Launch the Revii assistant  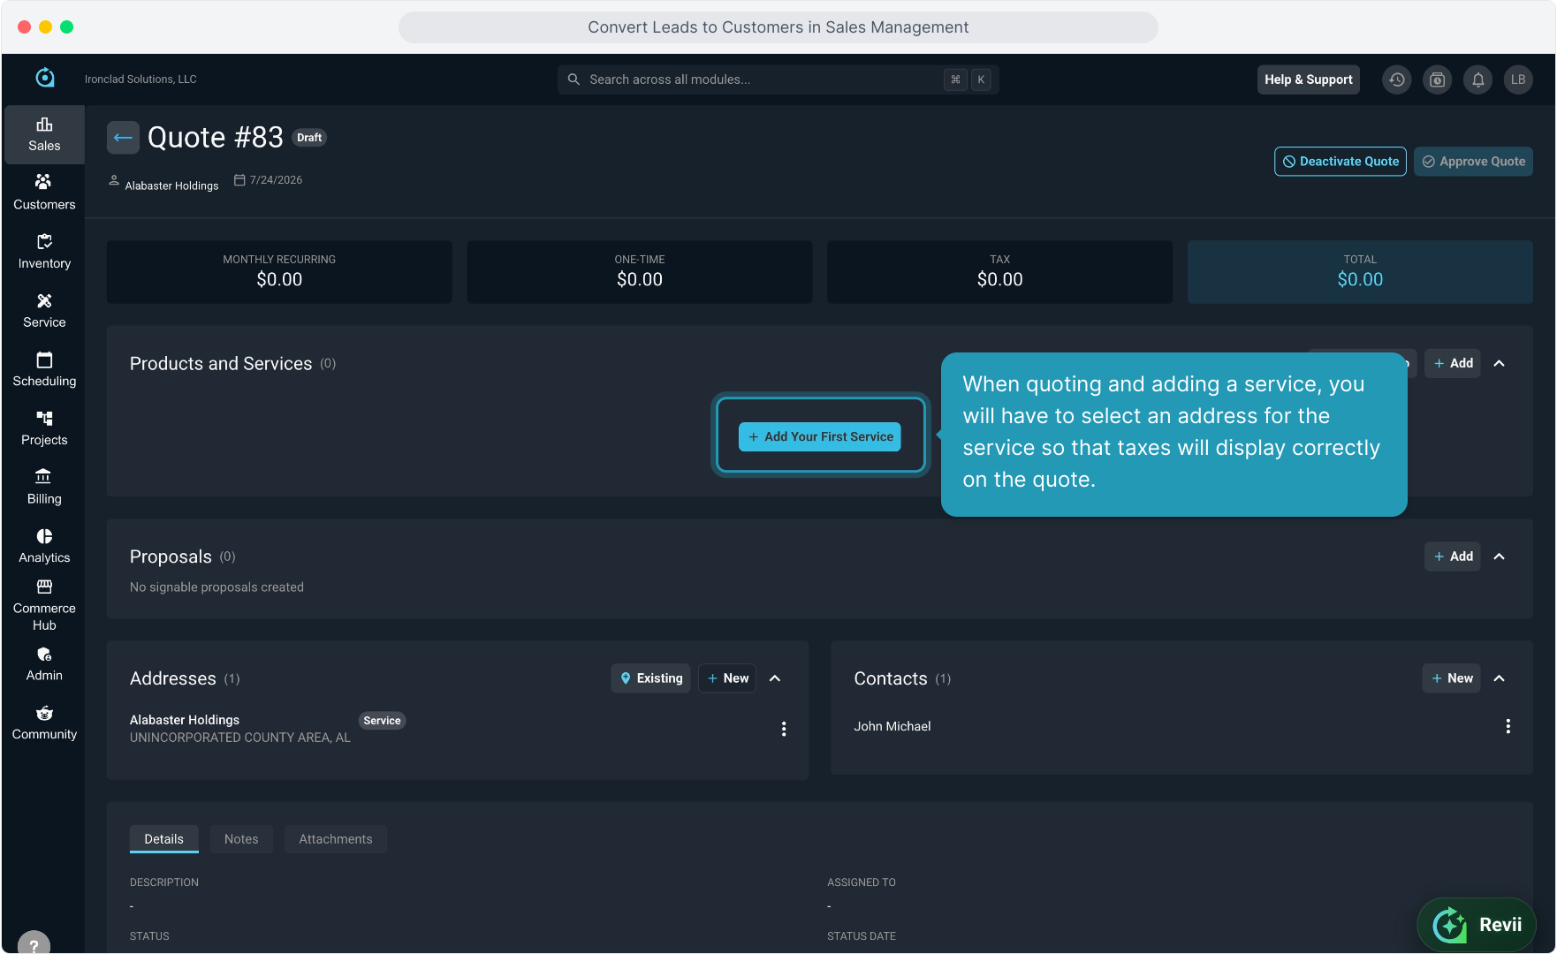pos(1477,925)
